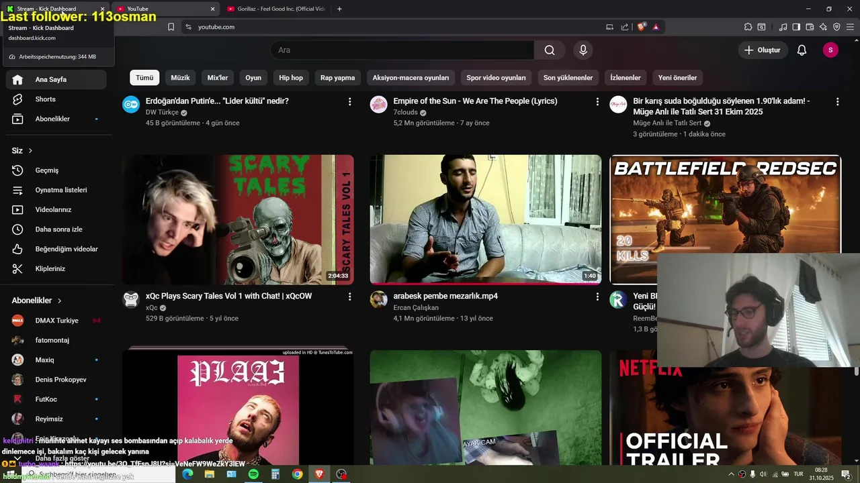The height and width of the screenshot is (483, 860).
Task: Expand the Siz section chevron
Action: [x=30, y=151]
